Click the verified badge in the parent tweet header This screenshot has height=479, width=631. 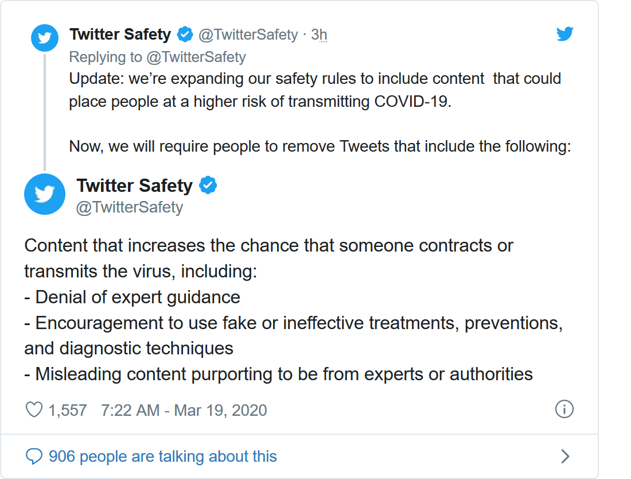[x=185, y=34]
